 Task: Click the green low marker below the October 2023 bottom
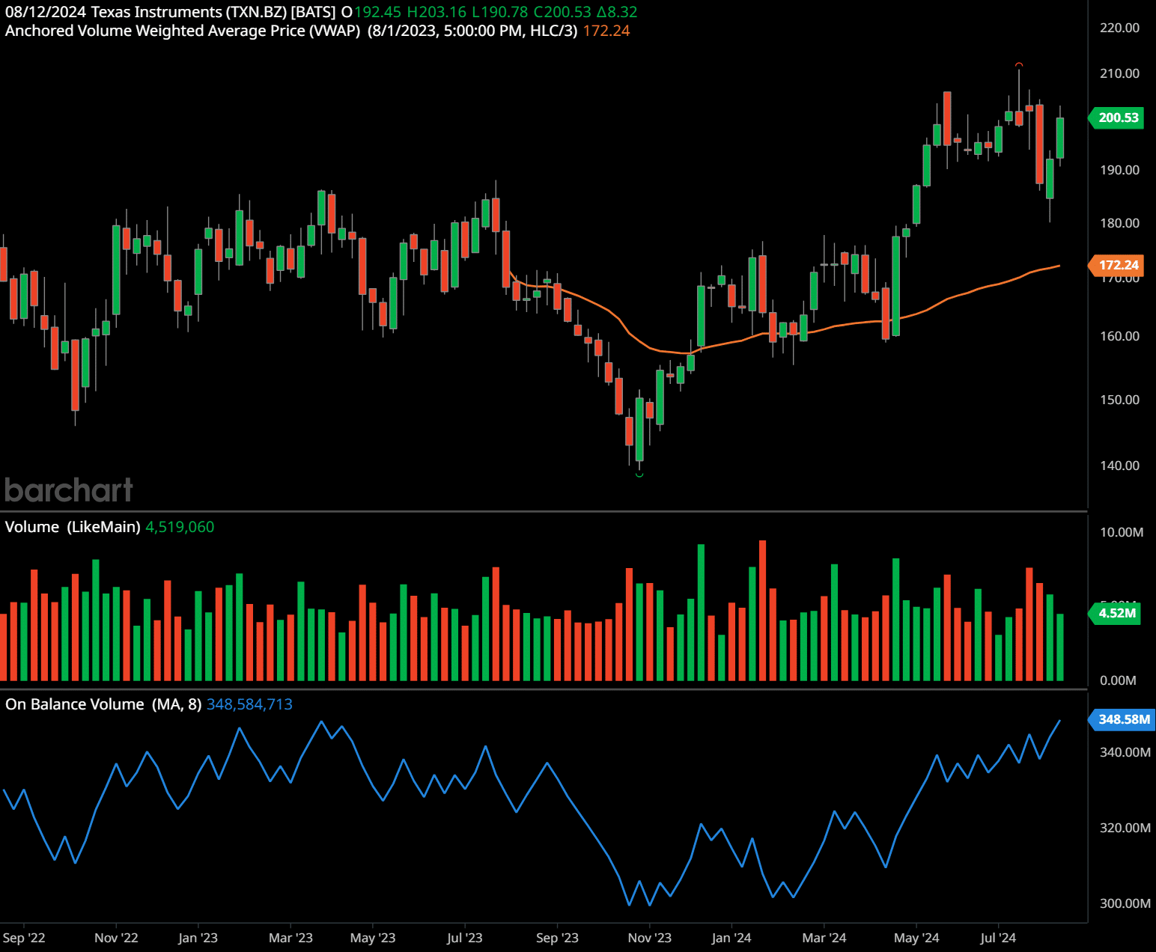639,475
